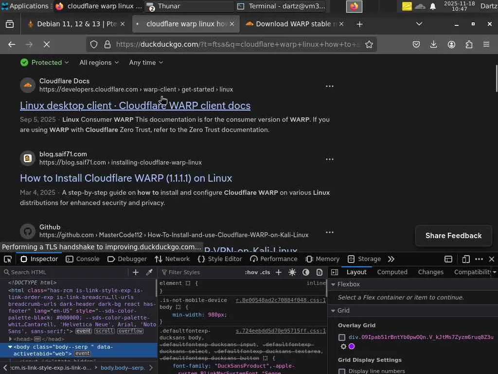Click the bookmark star icon in the URL bar
The height and width of the screenshot is (374, 498).
pyautogui.click(x=369, y=44)
